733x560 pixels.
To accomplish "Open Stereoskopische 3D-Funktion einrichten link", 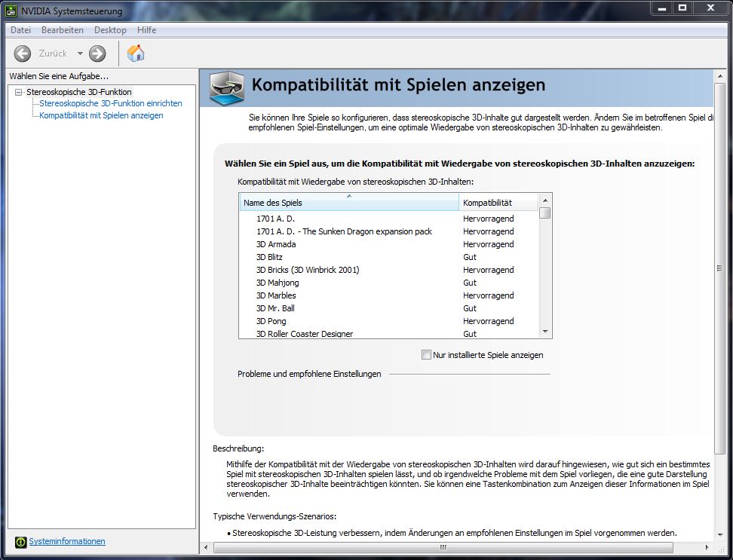I will pos(111,103).
